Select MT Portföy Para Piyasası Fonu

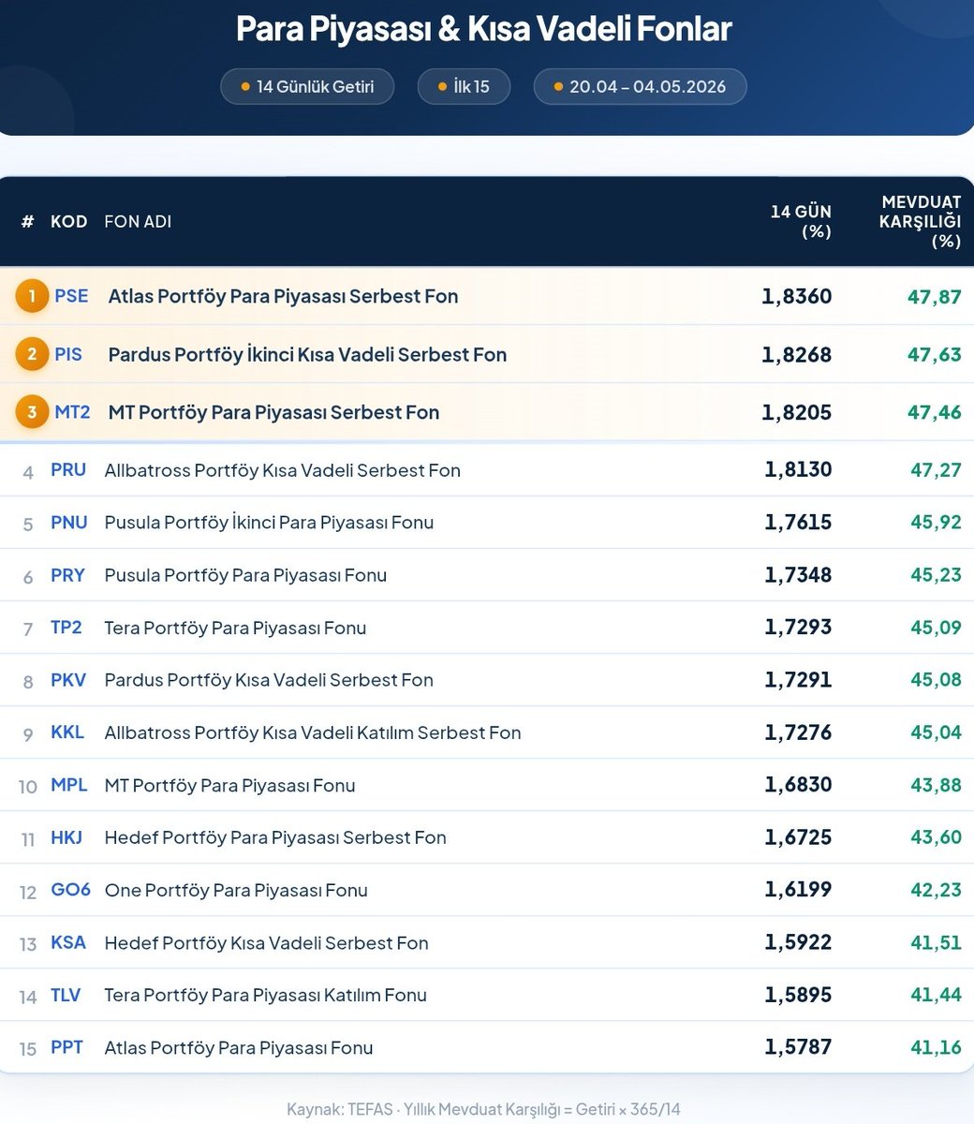(x=230, y=786)
